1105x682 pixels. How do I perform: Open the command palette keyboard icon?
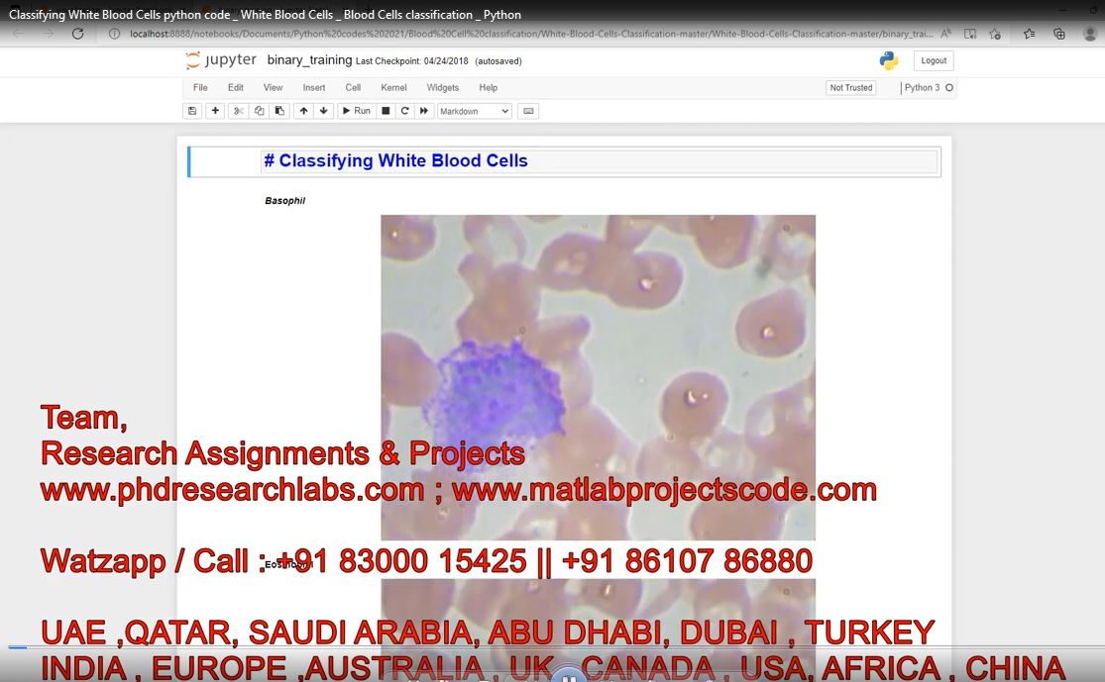[528, 111]
